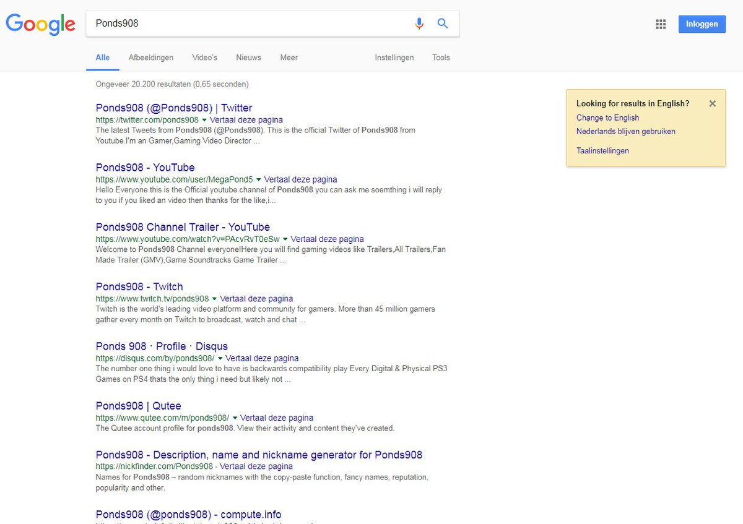Select the Alle tab
Viewport: 743px width, 524px height.
(103, 58)
